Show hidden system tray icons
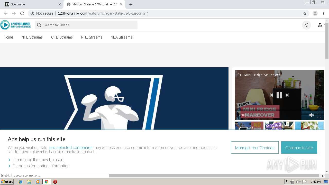Screen dimensions: 329x185 click(x=287, y=182)
